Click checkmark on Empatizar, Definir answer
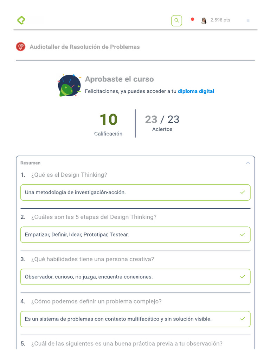This screenshot has width=270, height=361. point(243,234)
